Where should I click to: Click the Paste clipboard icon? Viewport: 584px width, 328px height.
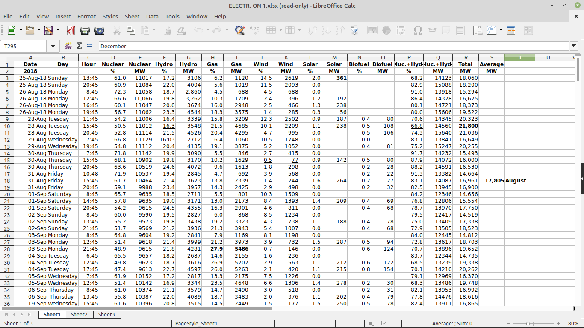point(145,30)
